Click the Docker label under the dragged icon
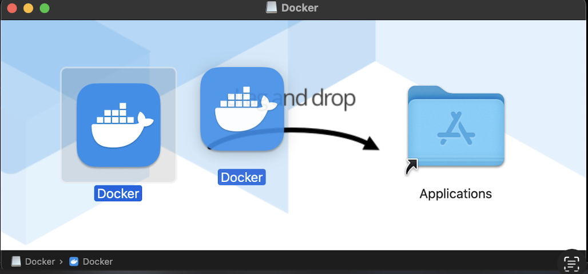The image size is (588, 274). (x=242, y=177)
